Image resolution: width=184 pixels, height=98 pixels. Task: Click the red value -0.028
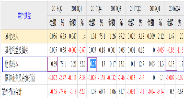coord(92,78)
